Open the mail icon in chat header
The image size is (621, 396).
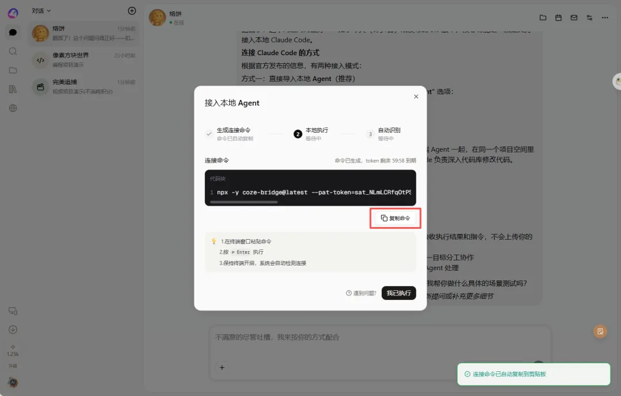[x=574, y=17]
